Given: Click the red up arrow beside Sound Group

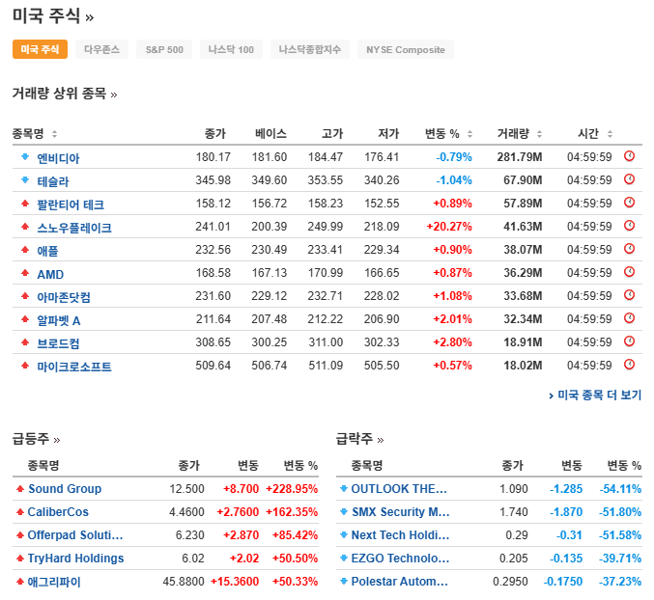Looking at the screenshot, I should [20, 488].
